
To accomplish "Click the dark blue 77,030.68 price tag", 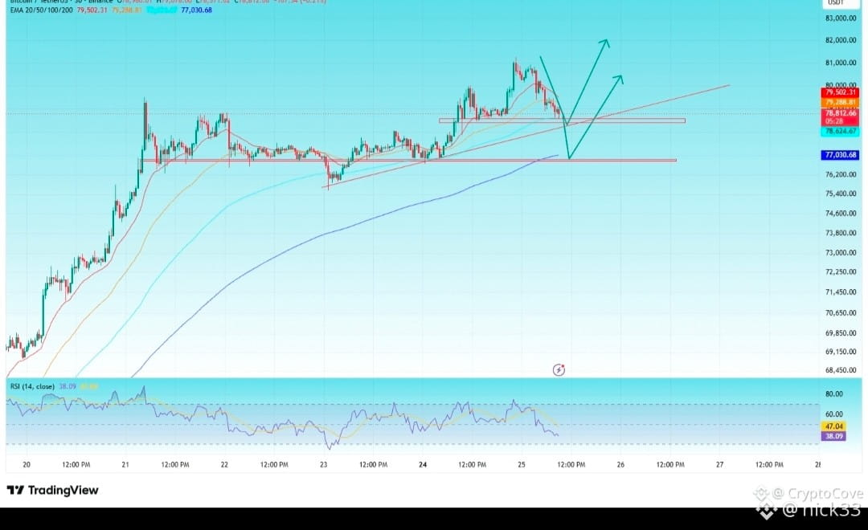I will point(841,155).
